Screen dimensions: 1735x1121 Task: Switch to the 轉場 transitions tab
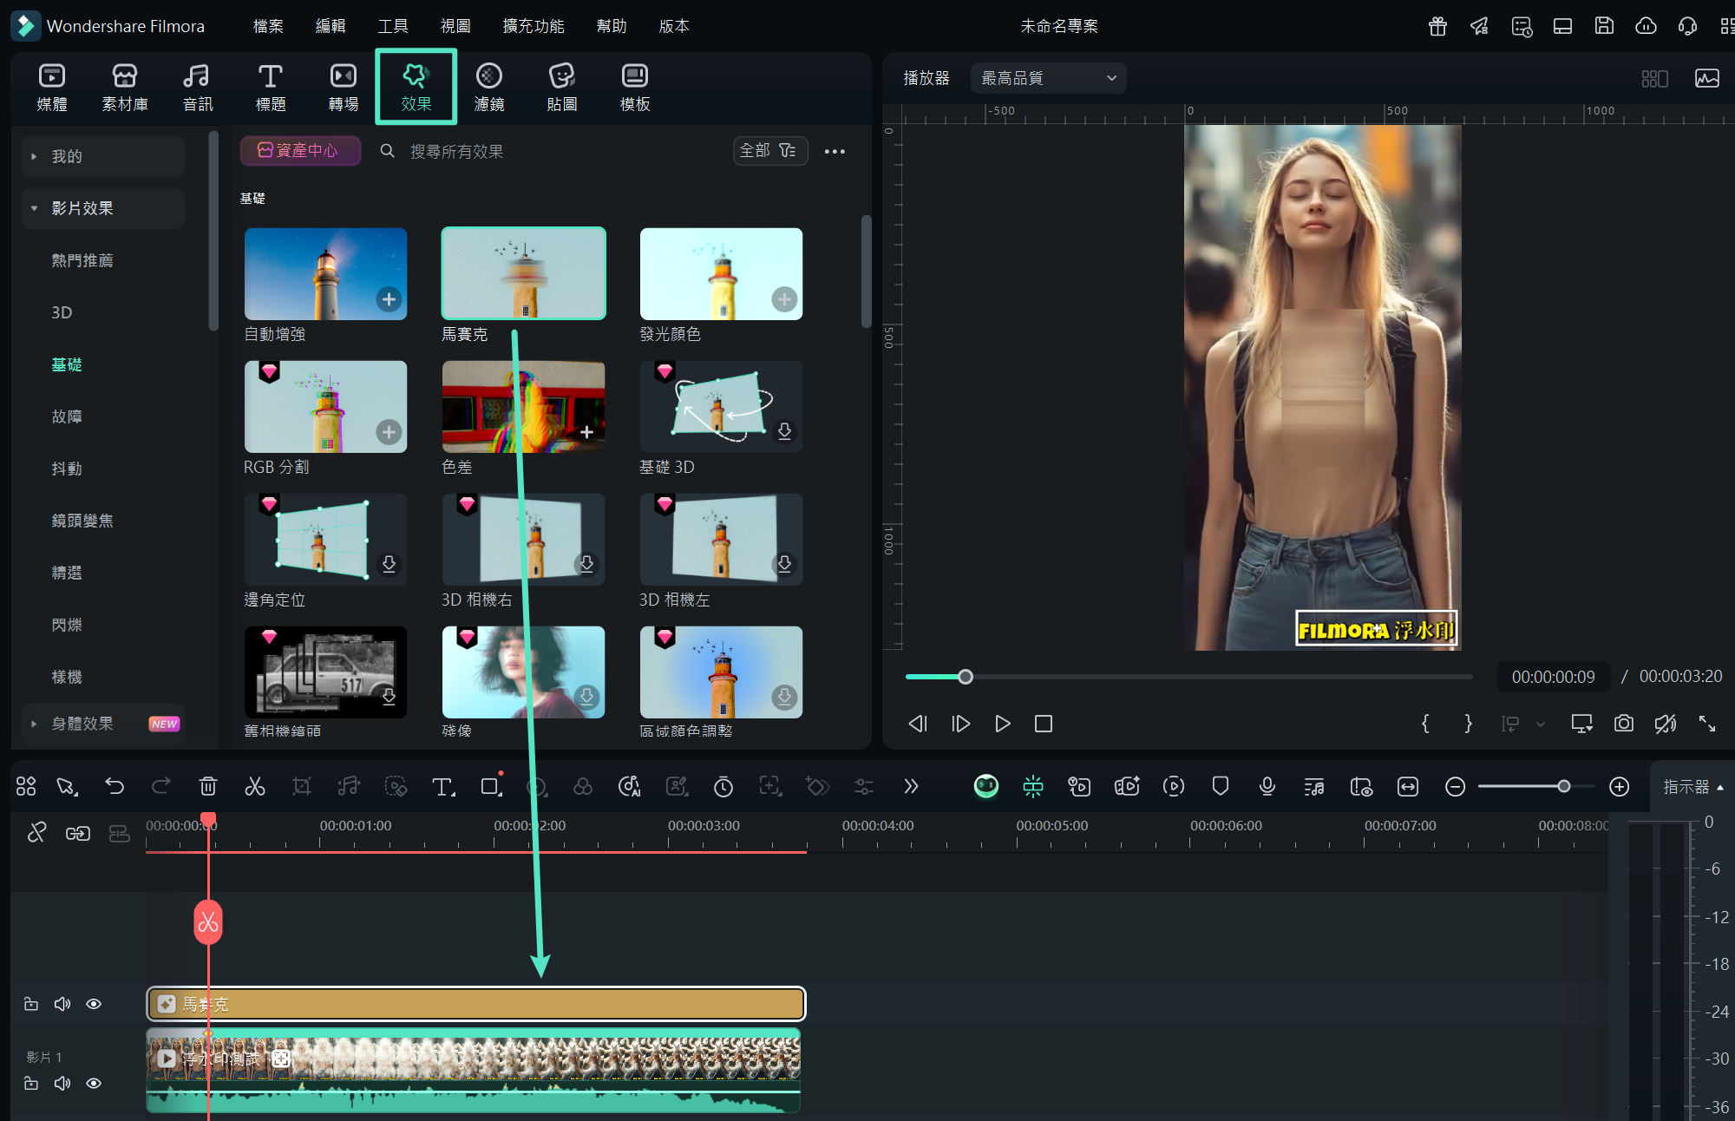343,87
